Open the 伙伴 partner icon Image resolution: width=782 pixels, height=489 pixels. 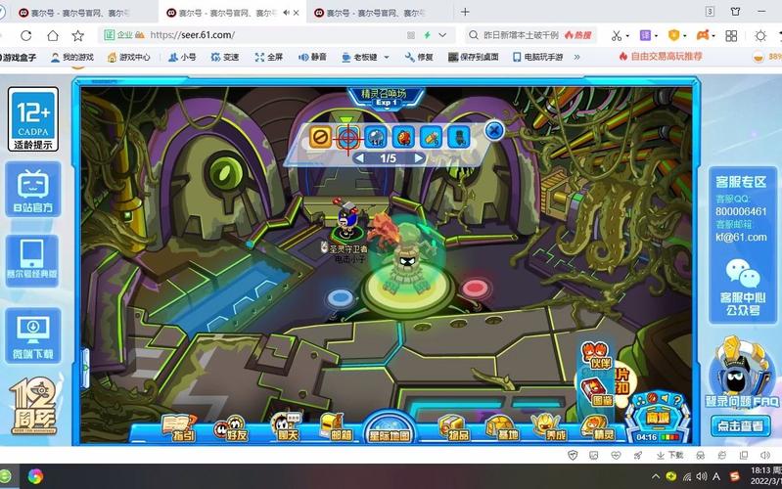(x=596, y=356)
